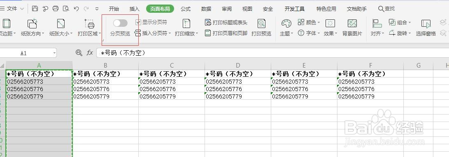
Task: Click the 纸张方向 orientation icon
Action: pyautogui.click(x=33, y=23)
